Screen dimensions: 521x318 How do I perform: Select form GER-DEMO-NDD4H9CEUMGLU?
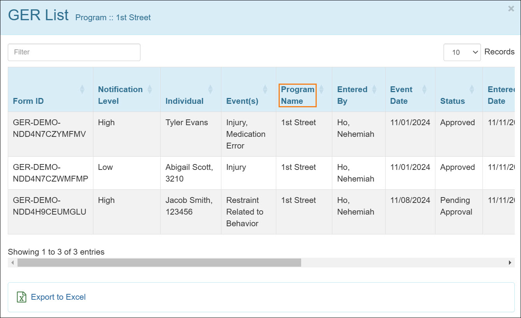[50, 206]
